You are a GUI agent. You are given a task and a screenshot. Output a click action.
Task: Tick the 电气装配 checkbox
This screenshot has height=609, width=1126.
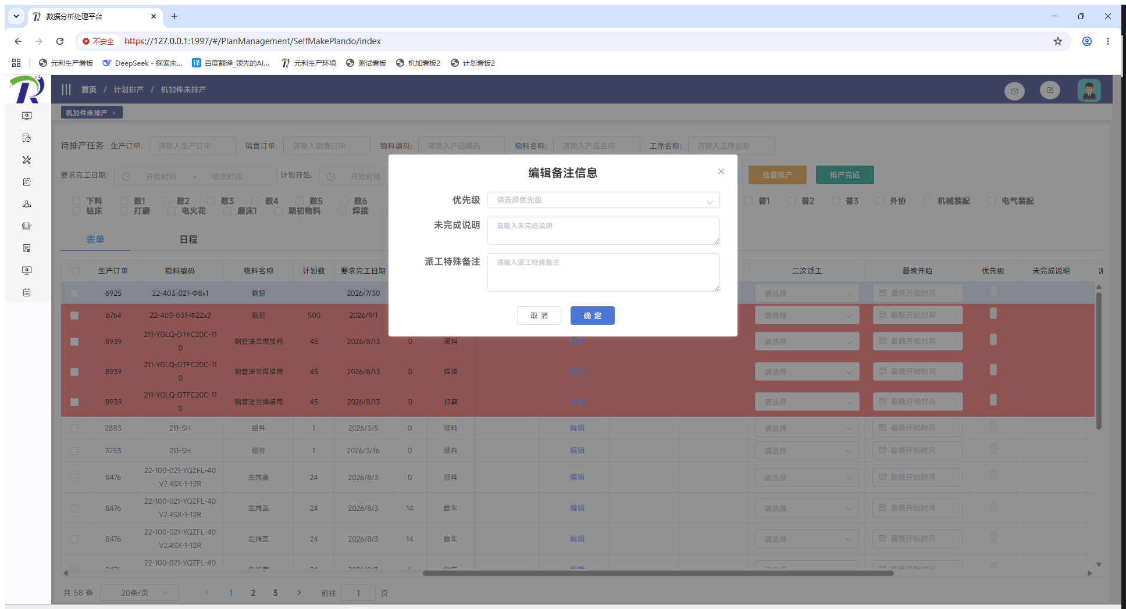click(992, 201)
